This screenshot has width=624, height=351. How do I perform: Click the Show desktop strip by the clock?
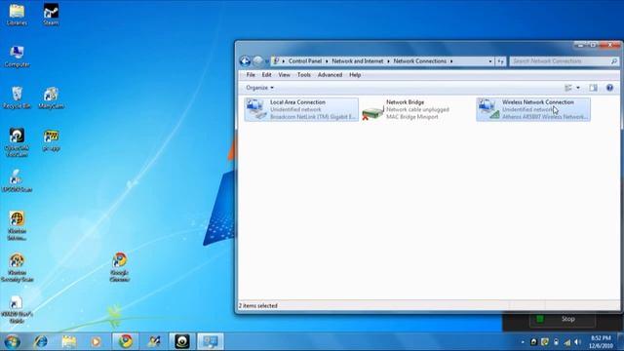tap(620, 342)
